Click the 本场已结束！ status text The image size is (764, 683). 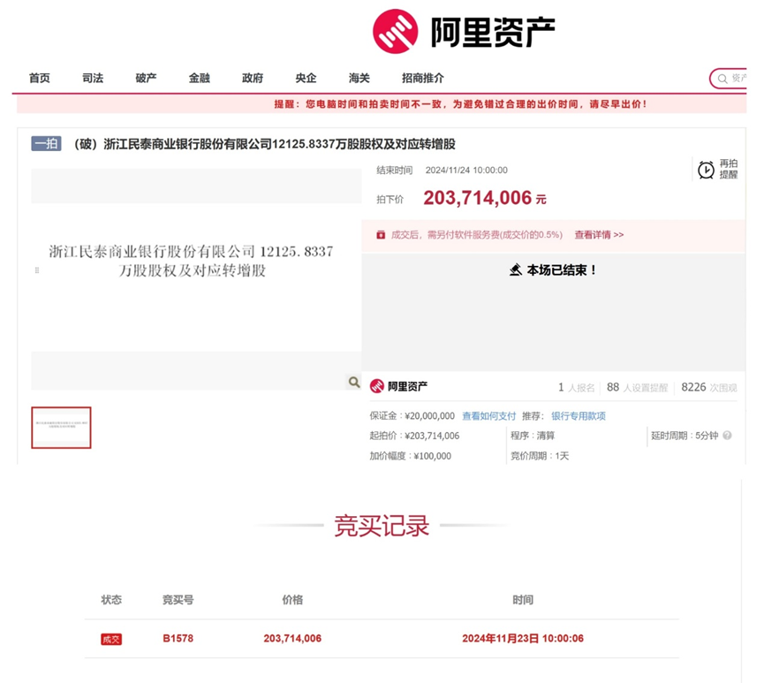coord(562,270)
